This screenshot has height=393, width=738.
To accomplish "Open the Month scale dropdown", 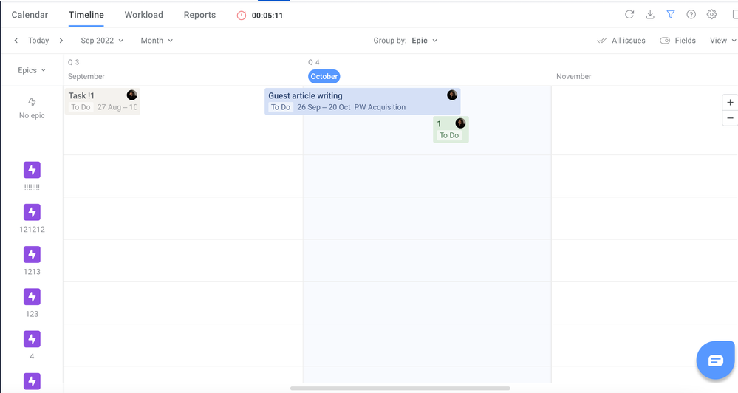I will point(157,41).
